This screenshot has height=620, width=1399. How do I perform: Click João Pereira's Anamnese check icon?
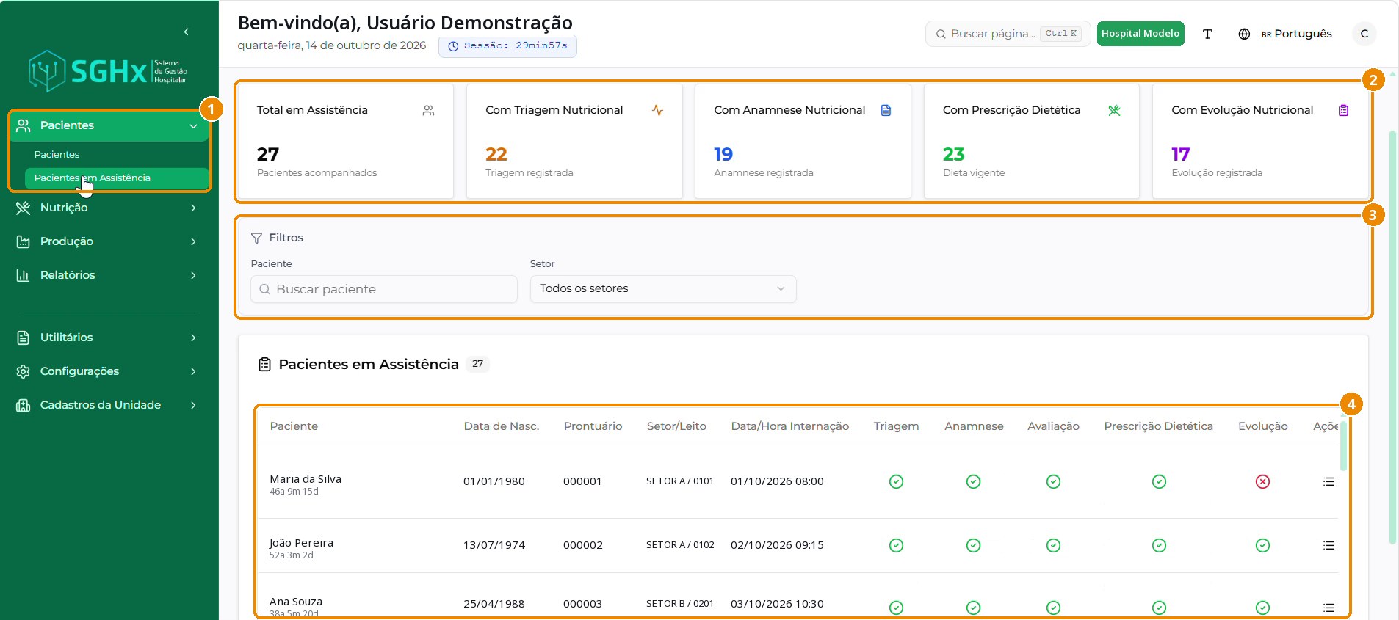click(x=973, y=545)
